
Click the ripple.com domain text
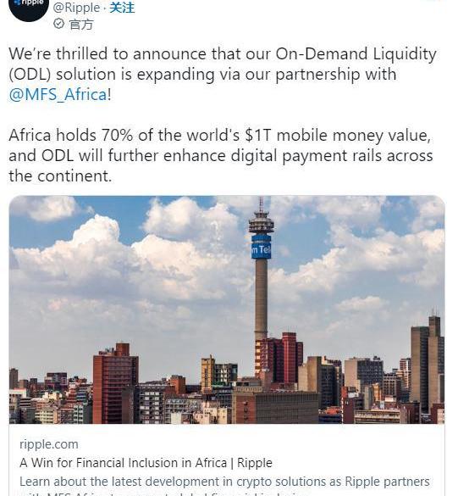pyautogui.click(x=49, y=444)
